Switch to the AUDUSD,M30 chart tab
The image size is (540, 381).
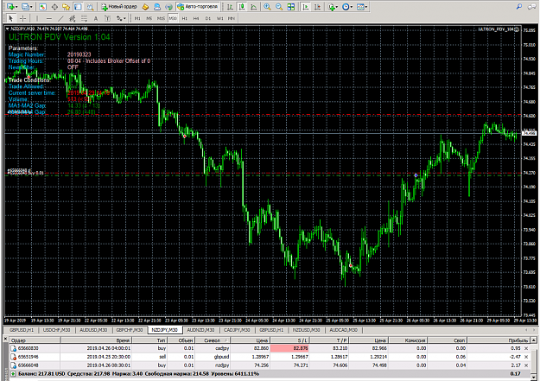click(93, 330)
